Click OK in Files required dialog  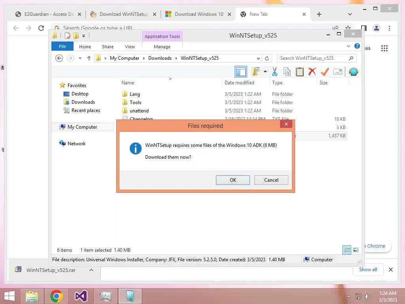coord(233,180)
